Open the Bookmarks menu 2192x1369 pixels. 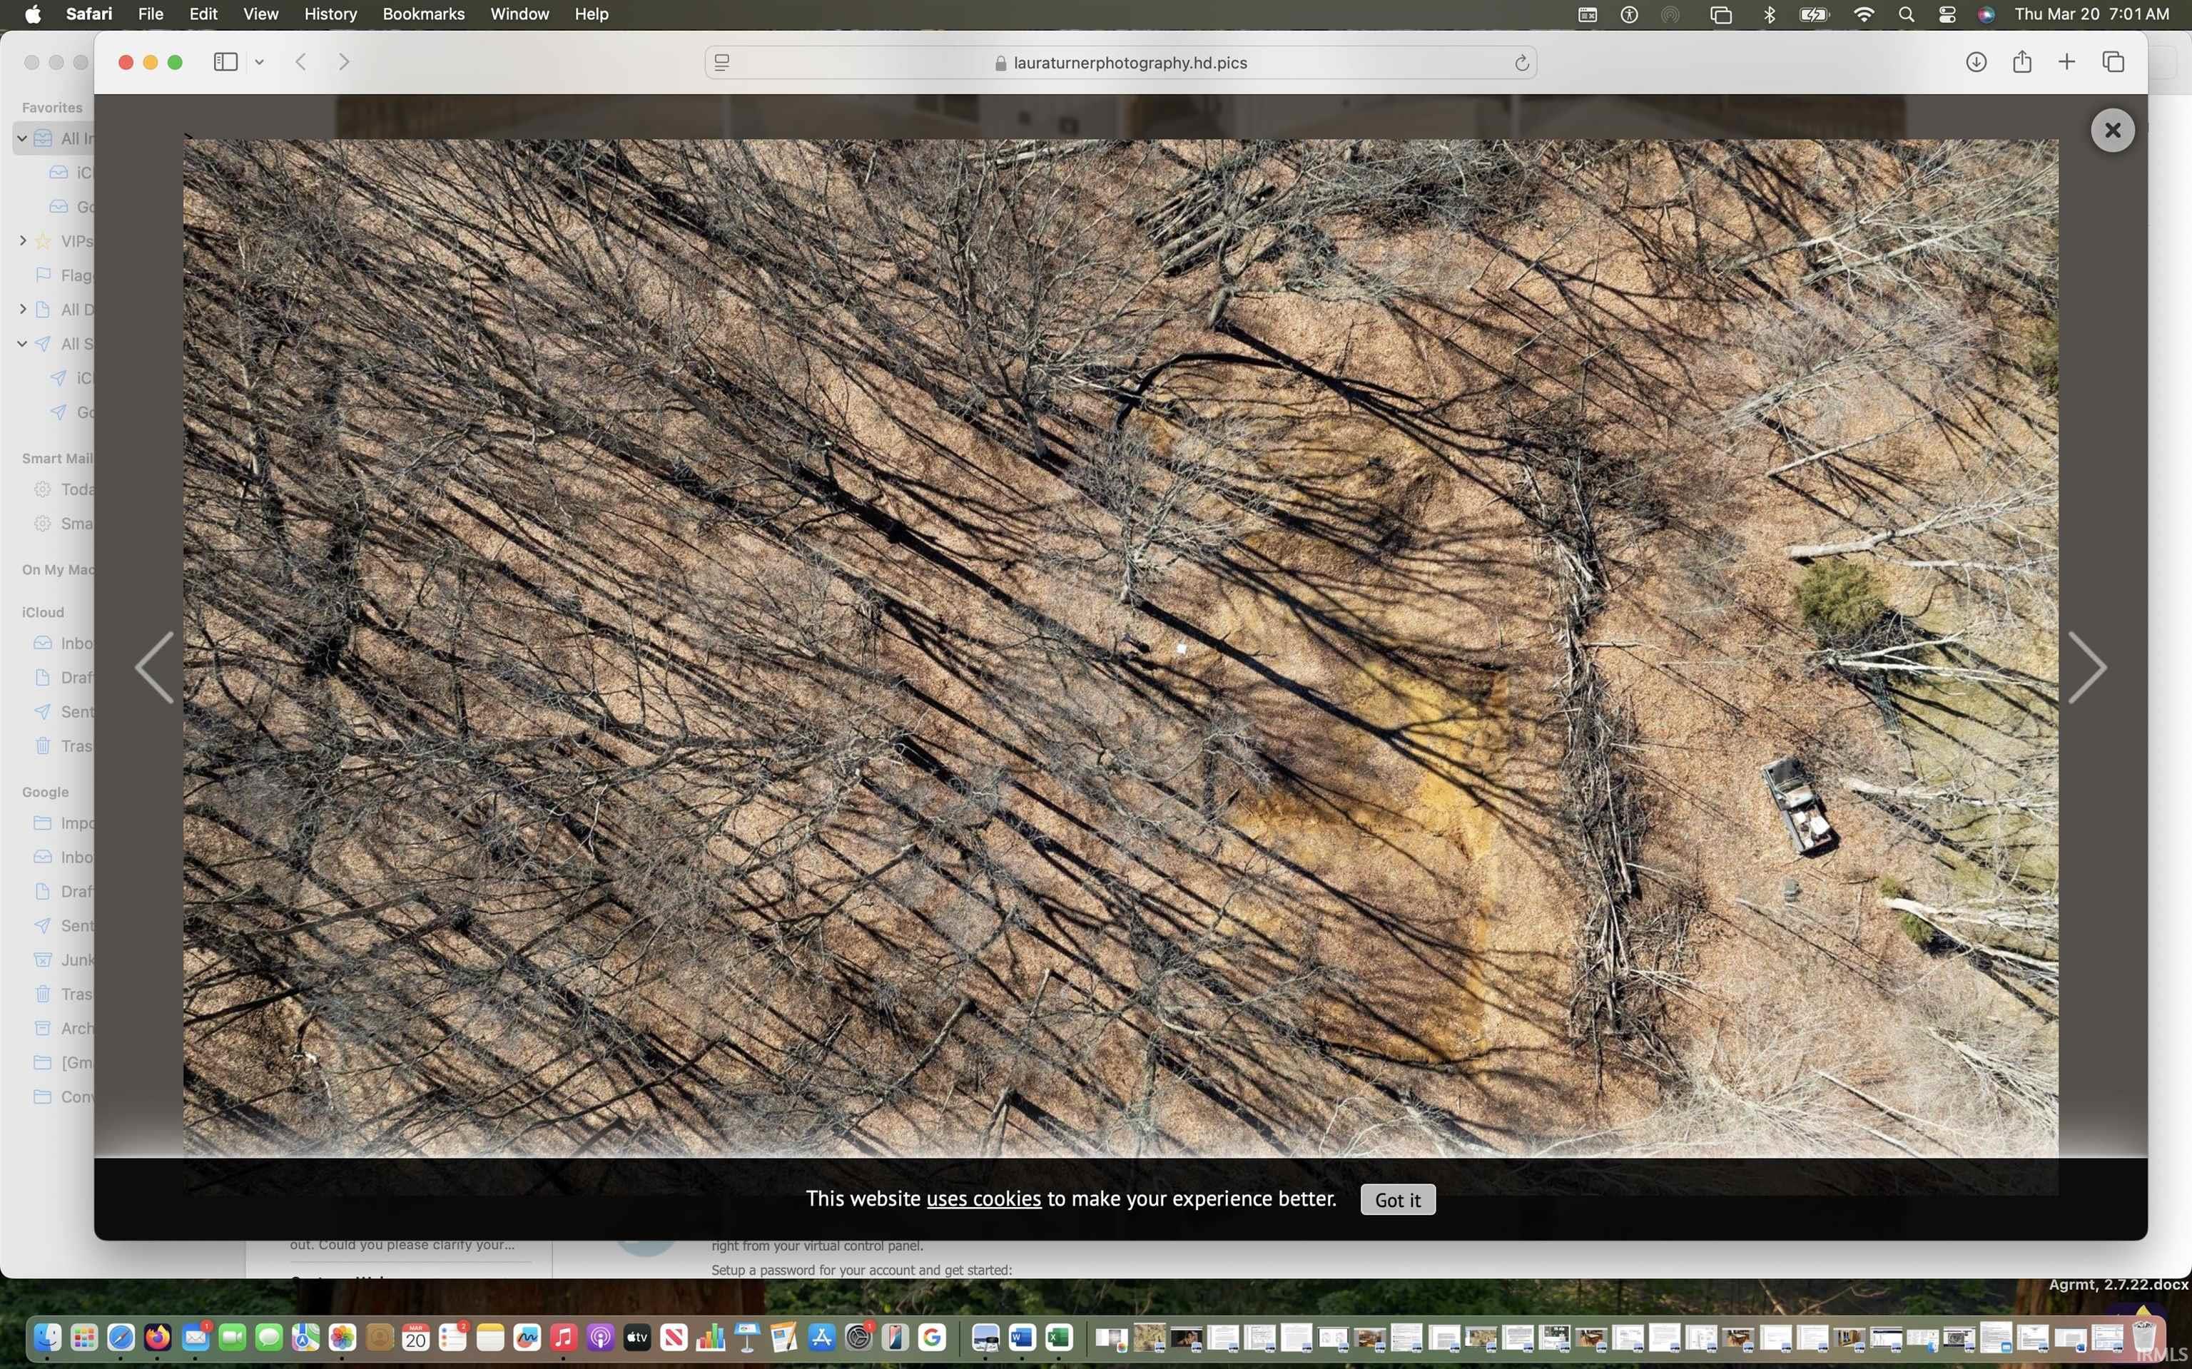click(423, 14)
